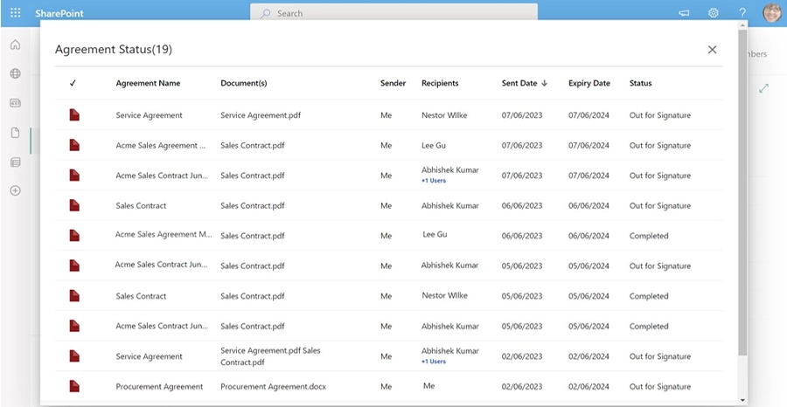The image size is (787, 407).
Task: Click recipient Lee Gu sent 07/06/2023
Action: pyautogui.click(x=434, y=145)
